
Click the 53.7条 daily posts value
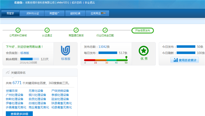(x=123, y=53)
